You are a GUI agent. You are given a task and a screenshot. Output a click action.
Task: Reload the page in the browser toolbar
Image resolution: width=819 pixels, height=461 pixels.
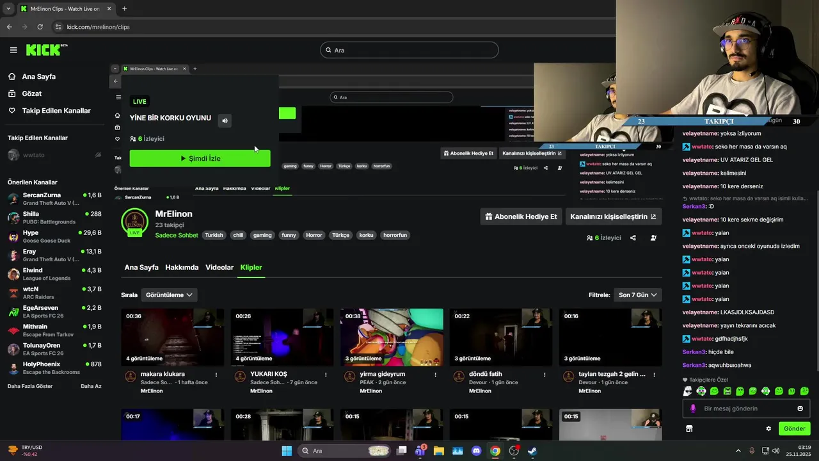tap(40, 27)
